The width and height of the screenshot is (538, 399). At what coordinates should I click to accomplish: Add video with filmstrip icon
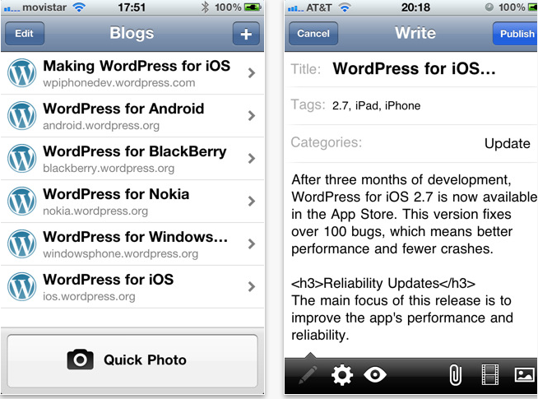490,374
